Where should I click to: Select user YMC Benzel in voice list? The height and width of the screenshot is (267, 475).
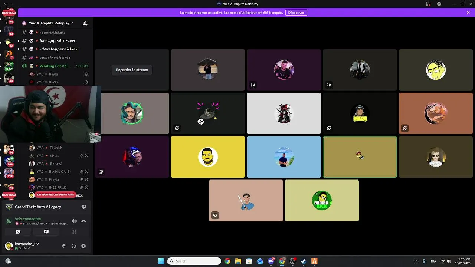coord(59,164)
